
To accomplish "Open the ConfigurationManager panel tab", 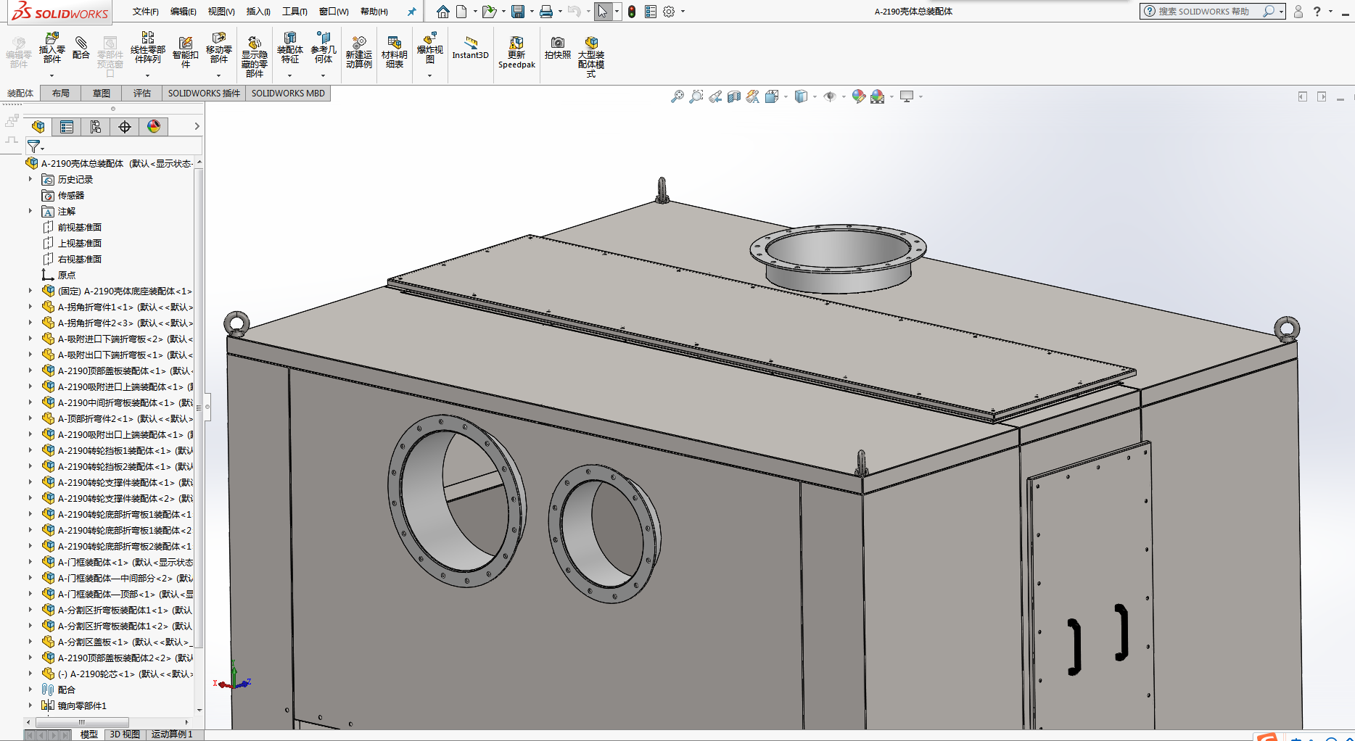I will coord(96,127).
